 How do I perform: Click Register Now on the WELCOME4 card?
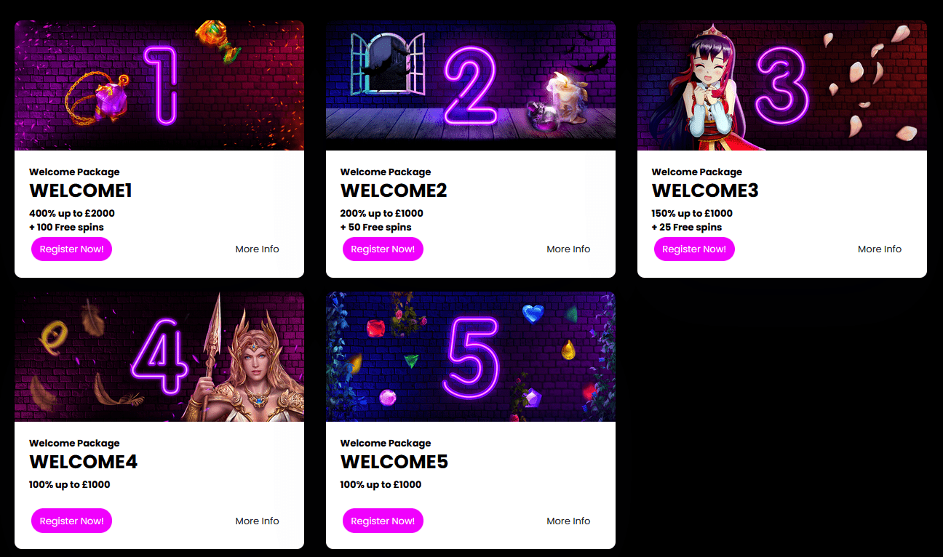(71, 521)
